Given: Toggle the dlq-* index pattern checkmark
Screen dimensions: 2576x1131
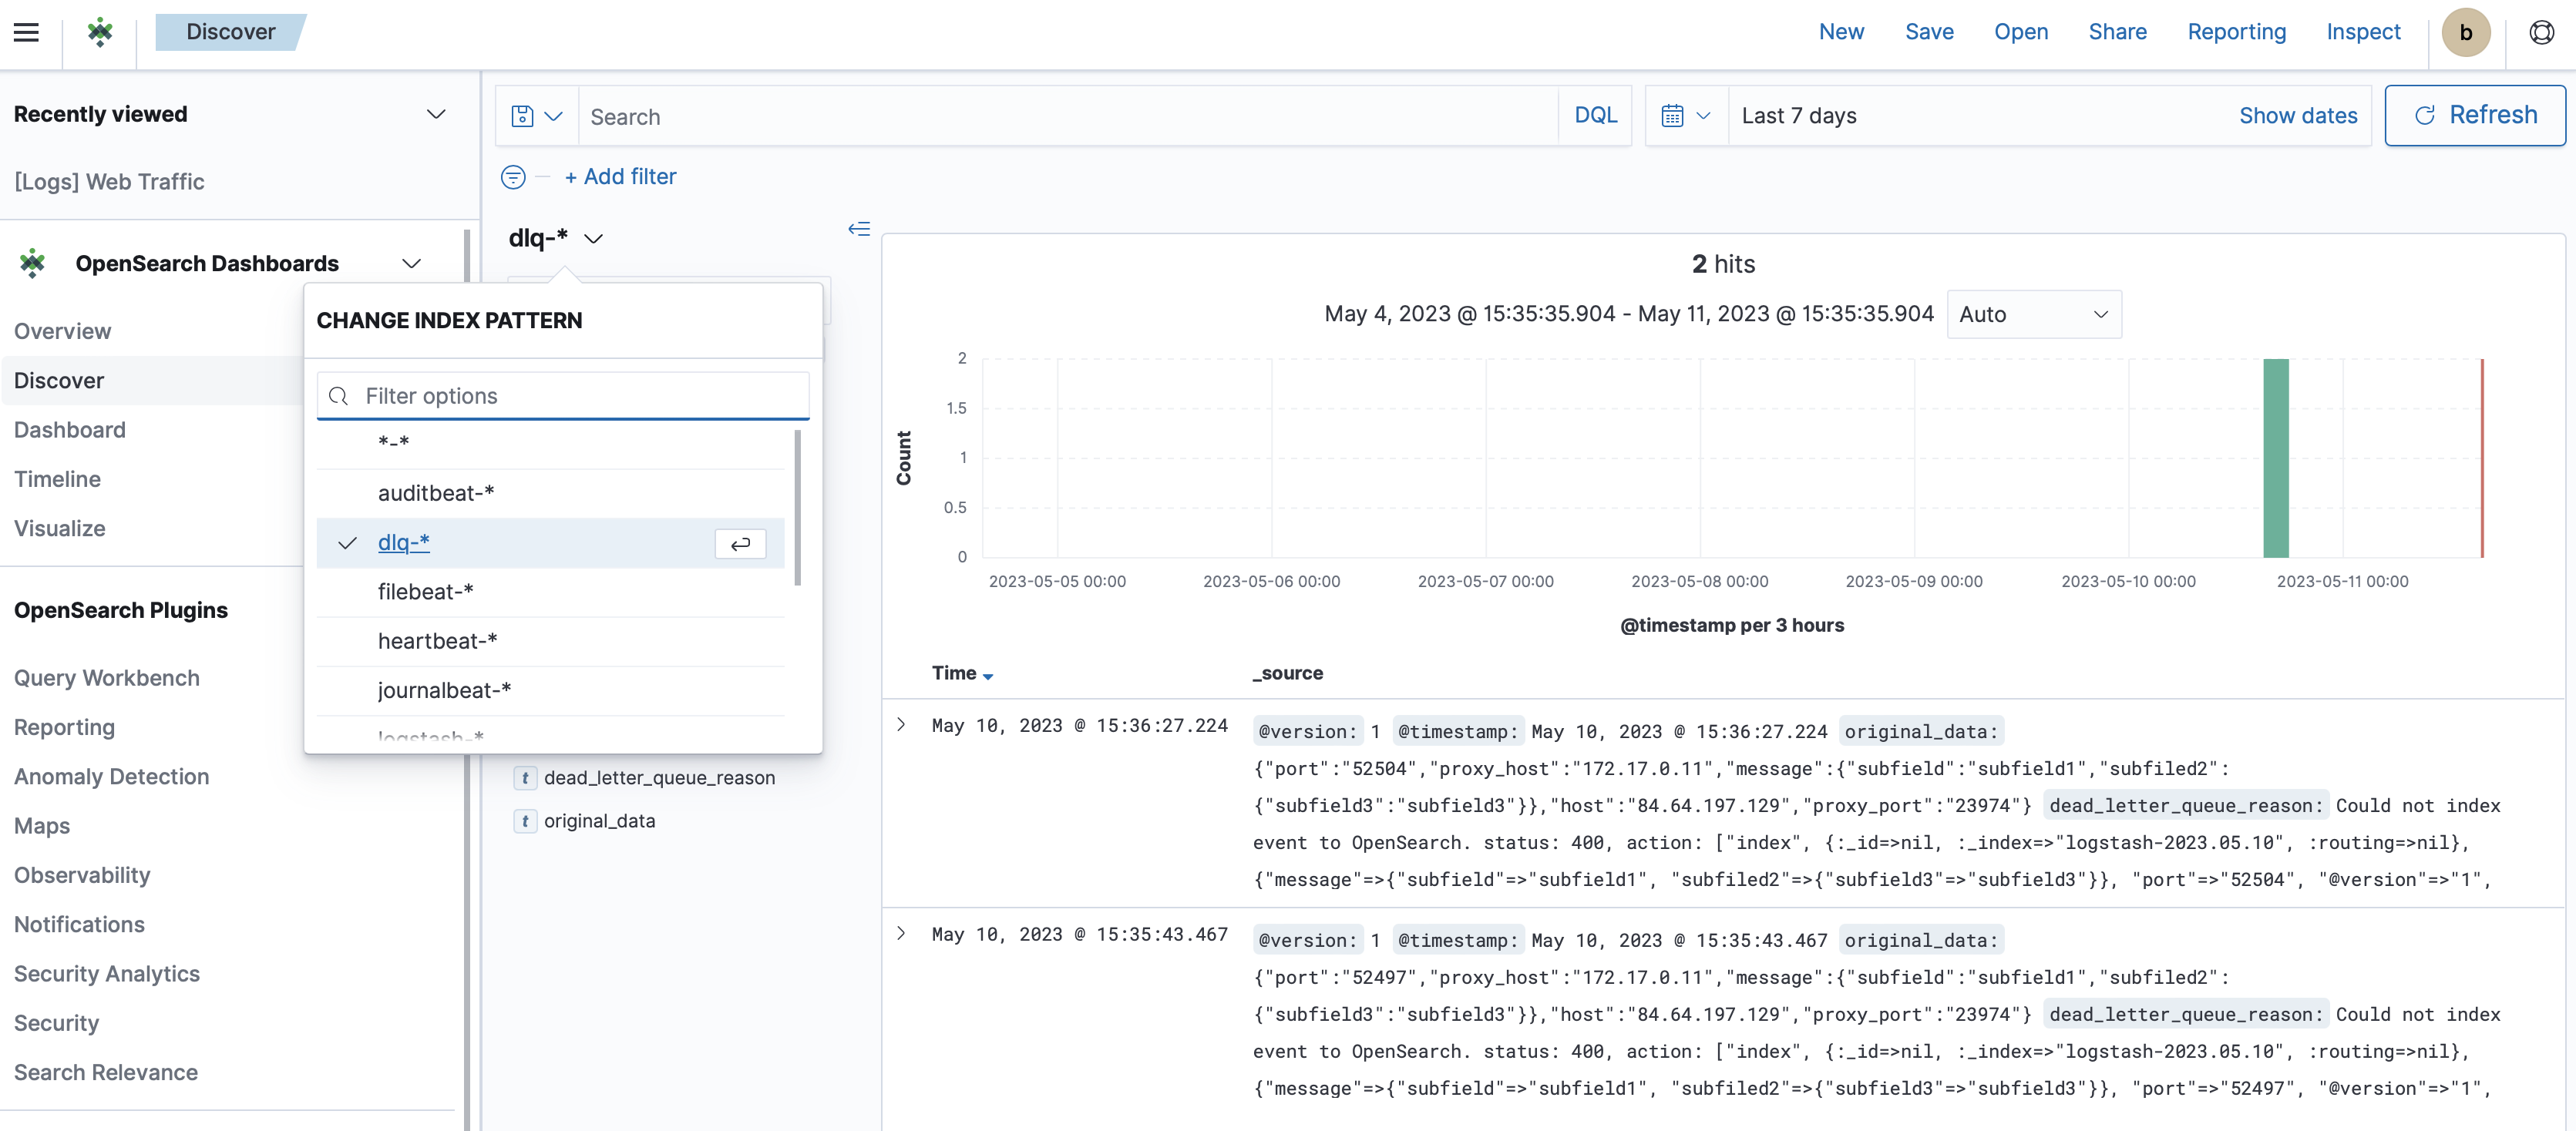Looking at the screenshot, I should coord(347,542).
